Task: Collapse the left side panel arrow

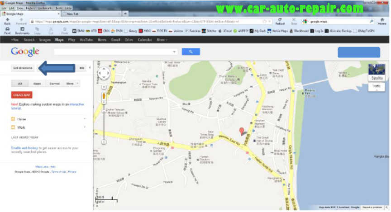Action: pos(90,67)
